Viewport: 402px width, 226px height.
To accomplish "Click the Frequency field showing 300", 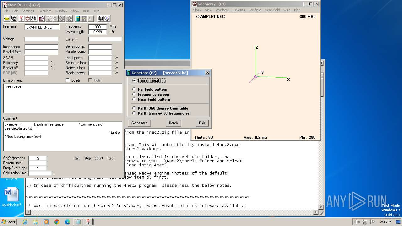I will (98, 27).
